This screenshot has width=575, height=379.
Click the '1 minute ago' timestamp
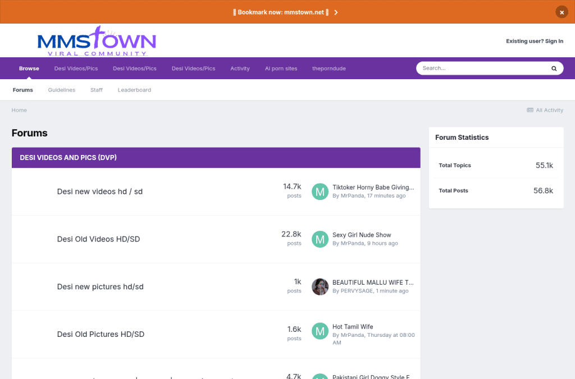[x=392, y=291]
